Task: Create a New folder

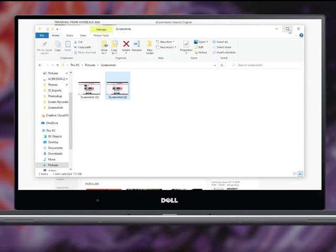Action: click(150, 47)
